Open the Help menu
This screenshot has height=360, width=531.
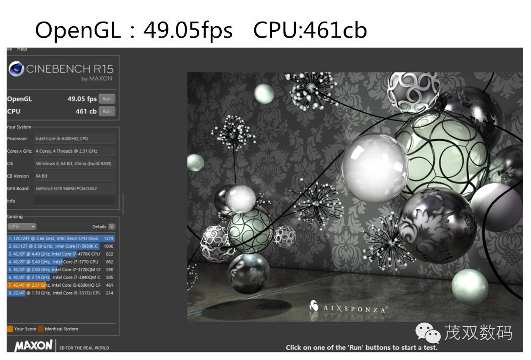pyautogui.click(x=22, y=49)
